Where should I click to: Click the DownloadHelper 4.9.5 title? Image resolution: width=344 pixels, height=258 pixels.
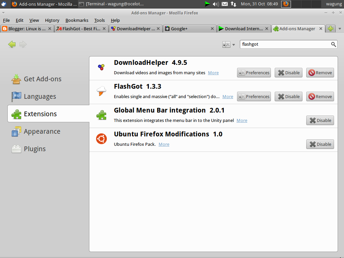click(150, 62)
